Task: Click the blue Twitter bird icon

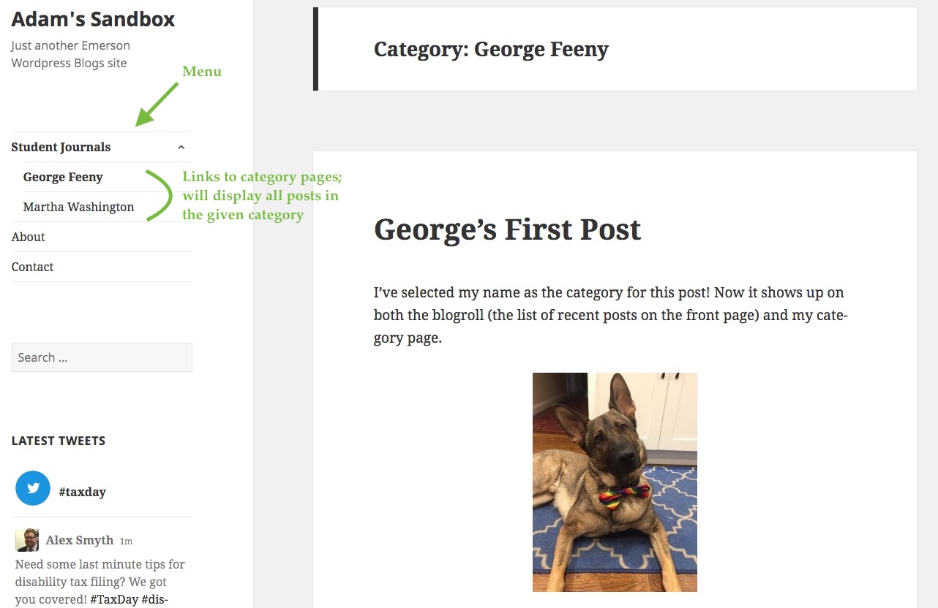Action: pyautogui.click(x=33, y=489)
